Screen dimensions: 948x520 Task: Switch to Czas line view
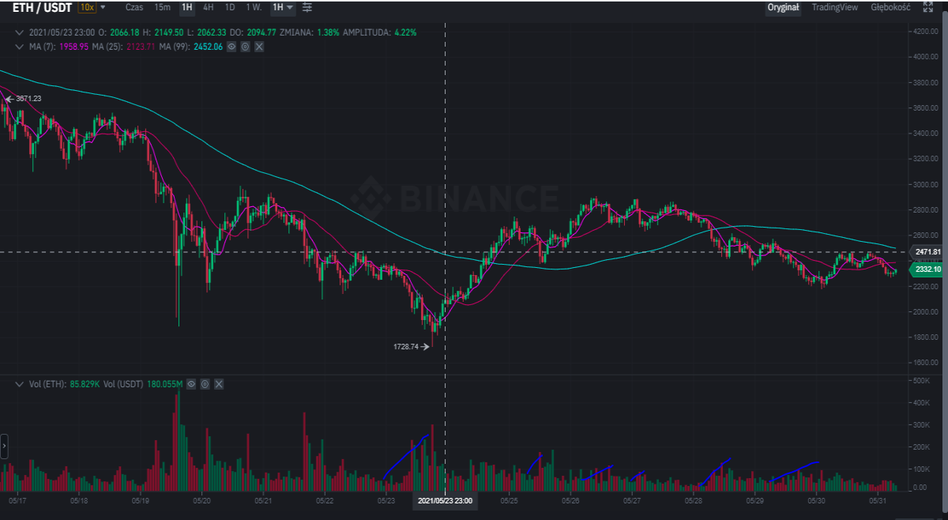click(134, 8)
